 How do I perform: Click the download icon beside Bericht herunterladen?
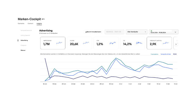(86, 32)
